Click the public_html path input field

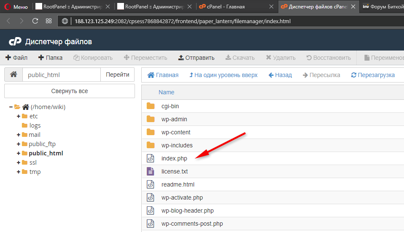click(x=61, y=75)
